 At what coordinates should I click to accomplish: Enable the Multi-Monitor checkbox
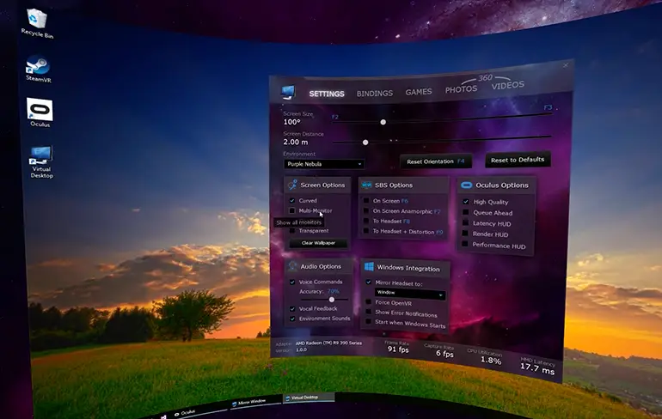[x=292, y=210]
